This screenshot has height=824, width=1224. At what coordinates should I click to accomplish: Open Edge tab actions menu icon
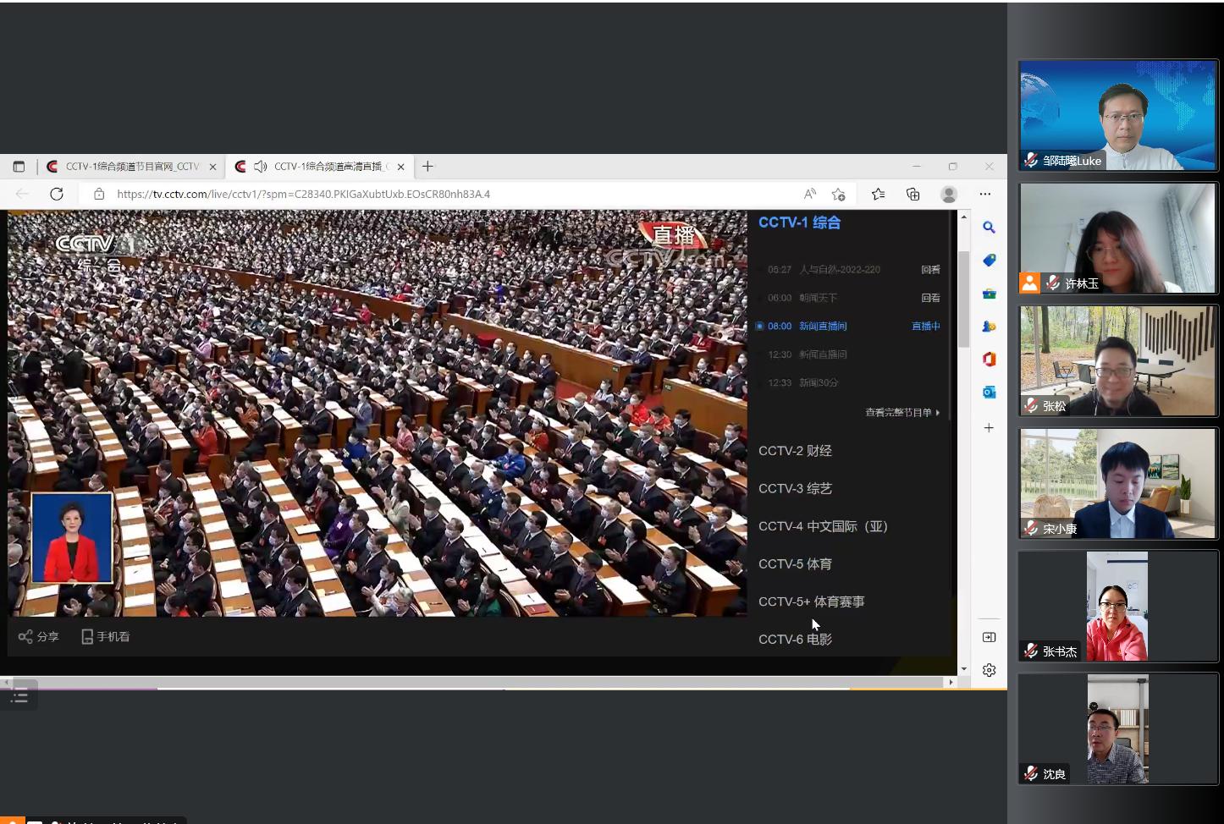click(x=19, y=167)
